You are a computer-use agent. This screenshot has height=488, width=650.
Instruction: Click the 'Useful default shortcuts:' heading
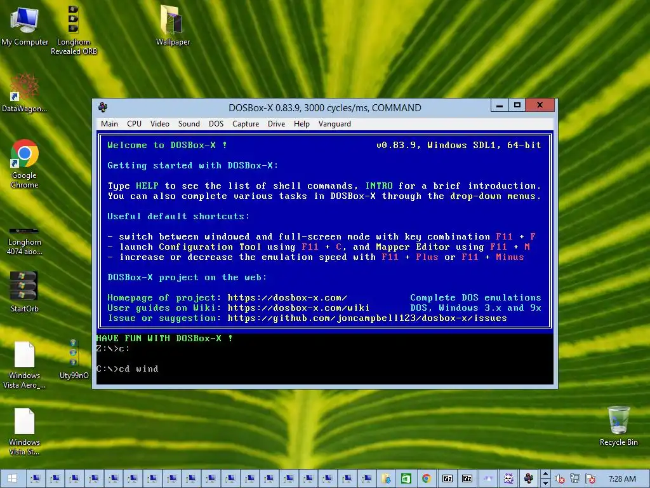(178, 216)
